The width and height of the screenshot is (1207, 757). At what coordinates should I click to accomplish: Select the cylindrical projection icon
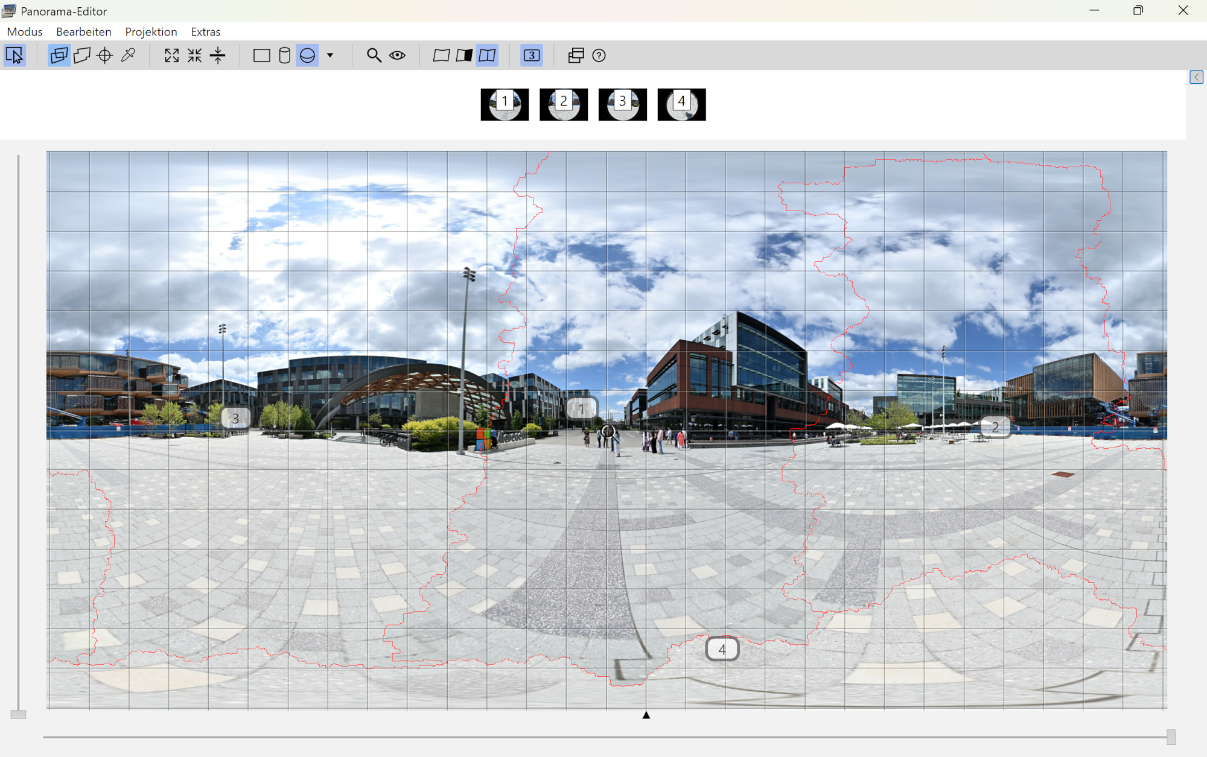284,55
